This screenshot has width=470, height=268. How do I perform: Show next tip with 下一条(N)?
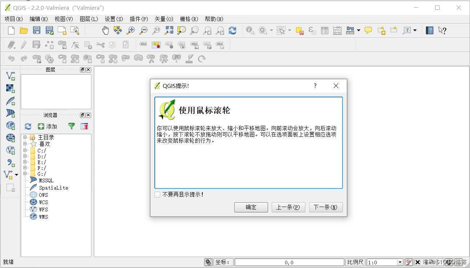(326, 207)
